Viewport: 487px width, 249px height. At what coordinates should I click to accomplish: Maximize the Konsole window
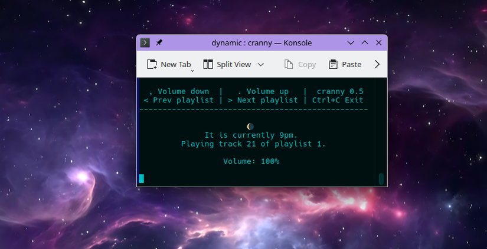[365, 42]
